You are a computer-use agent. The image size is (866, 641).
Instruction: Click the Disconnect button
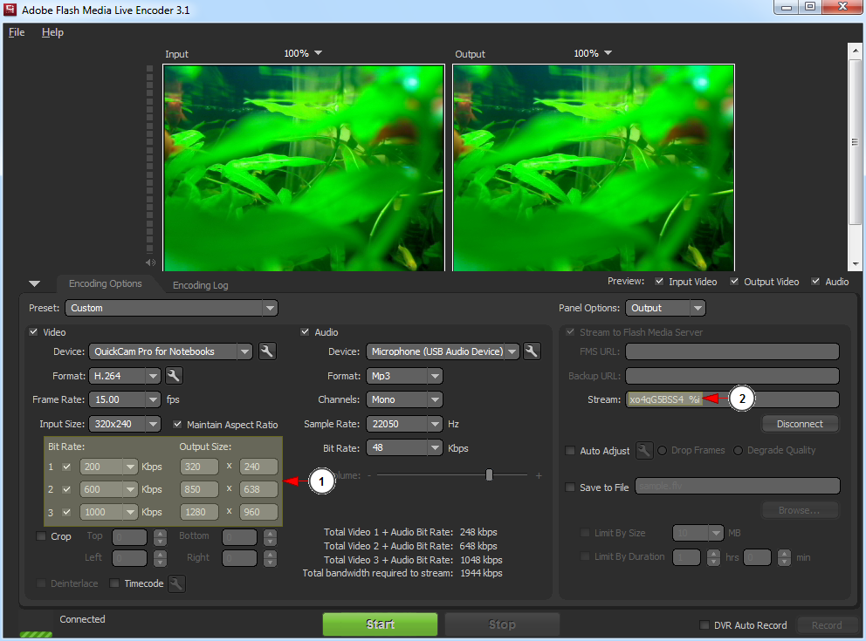(x=800, y=424)
